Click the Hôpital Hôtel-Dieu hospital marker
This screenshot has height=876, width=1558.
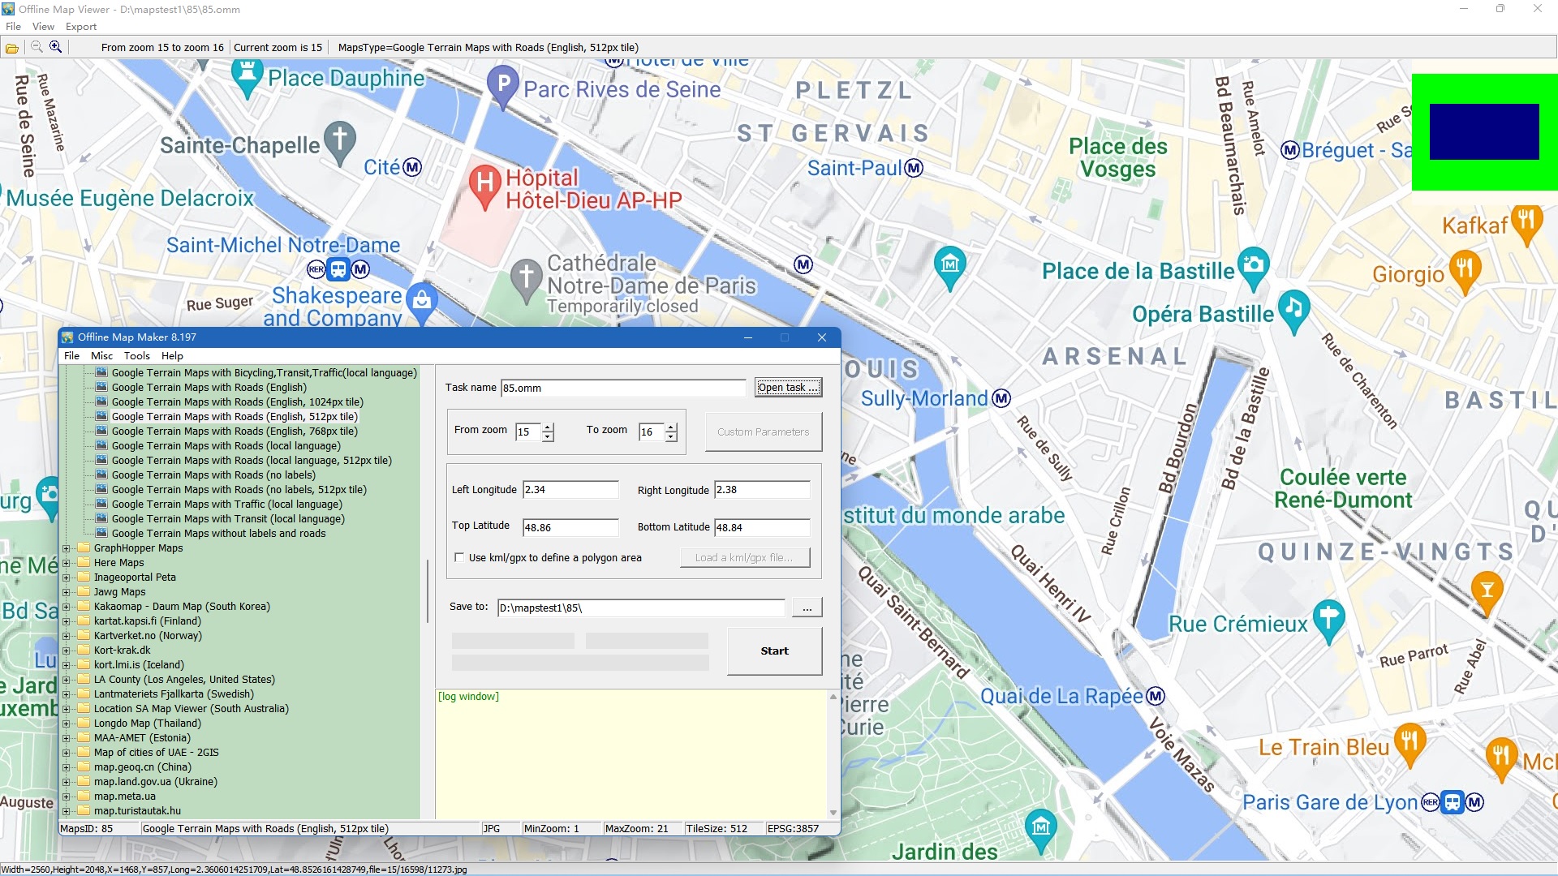pos(484,186)
